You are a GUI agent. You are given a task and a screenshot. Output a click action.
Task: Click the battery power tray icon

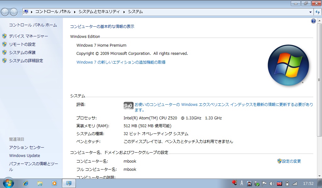coord(287,184)
